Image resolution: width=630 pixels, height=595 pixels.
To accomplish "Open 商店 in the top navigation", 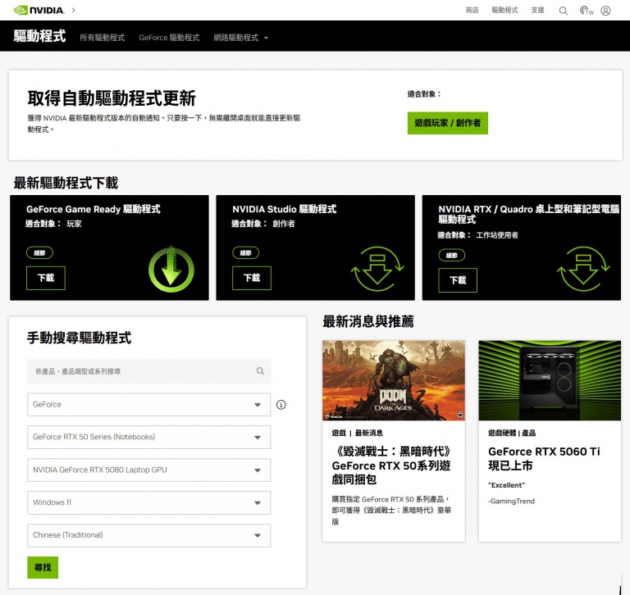I will click(x=472, y=10).
